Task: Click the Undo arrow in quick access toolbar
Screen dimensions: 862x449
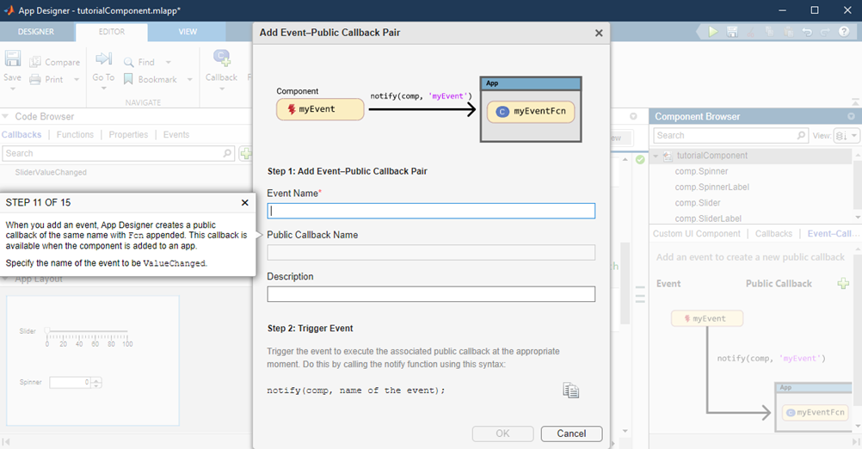Action: point(807,32)
